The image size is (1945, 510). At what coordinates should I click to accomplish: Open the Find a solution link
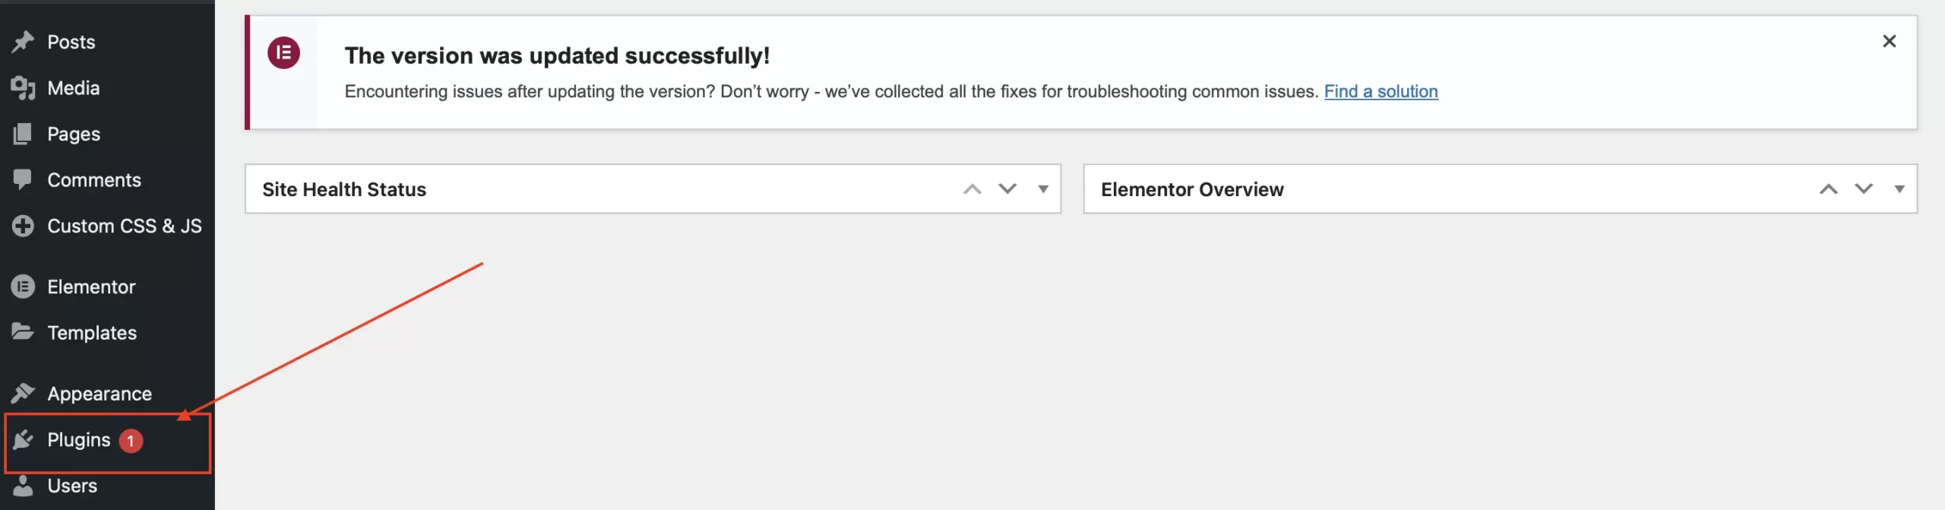click(1381, 91)
